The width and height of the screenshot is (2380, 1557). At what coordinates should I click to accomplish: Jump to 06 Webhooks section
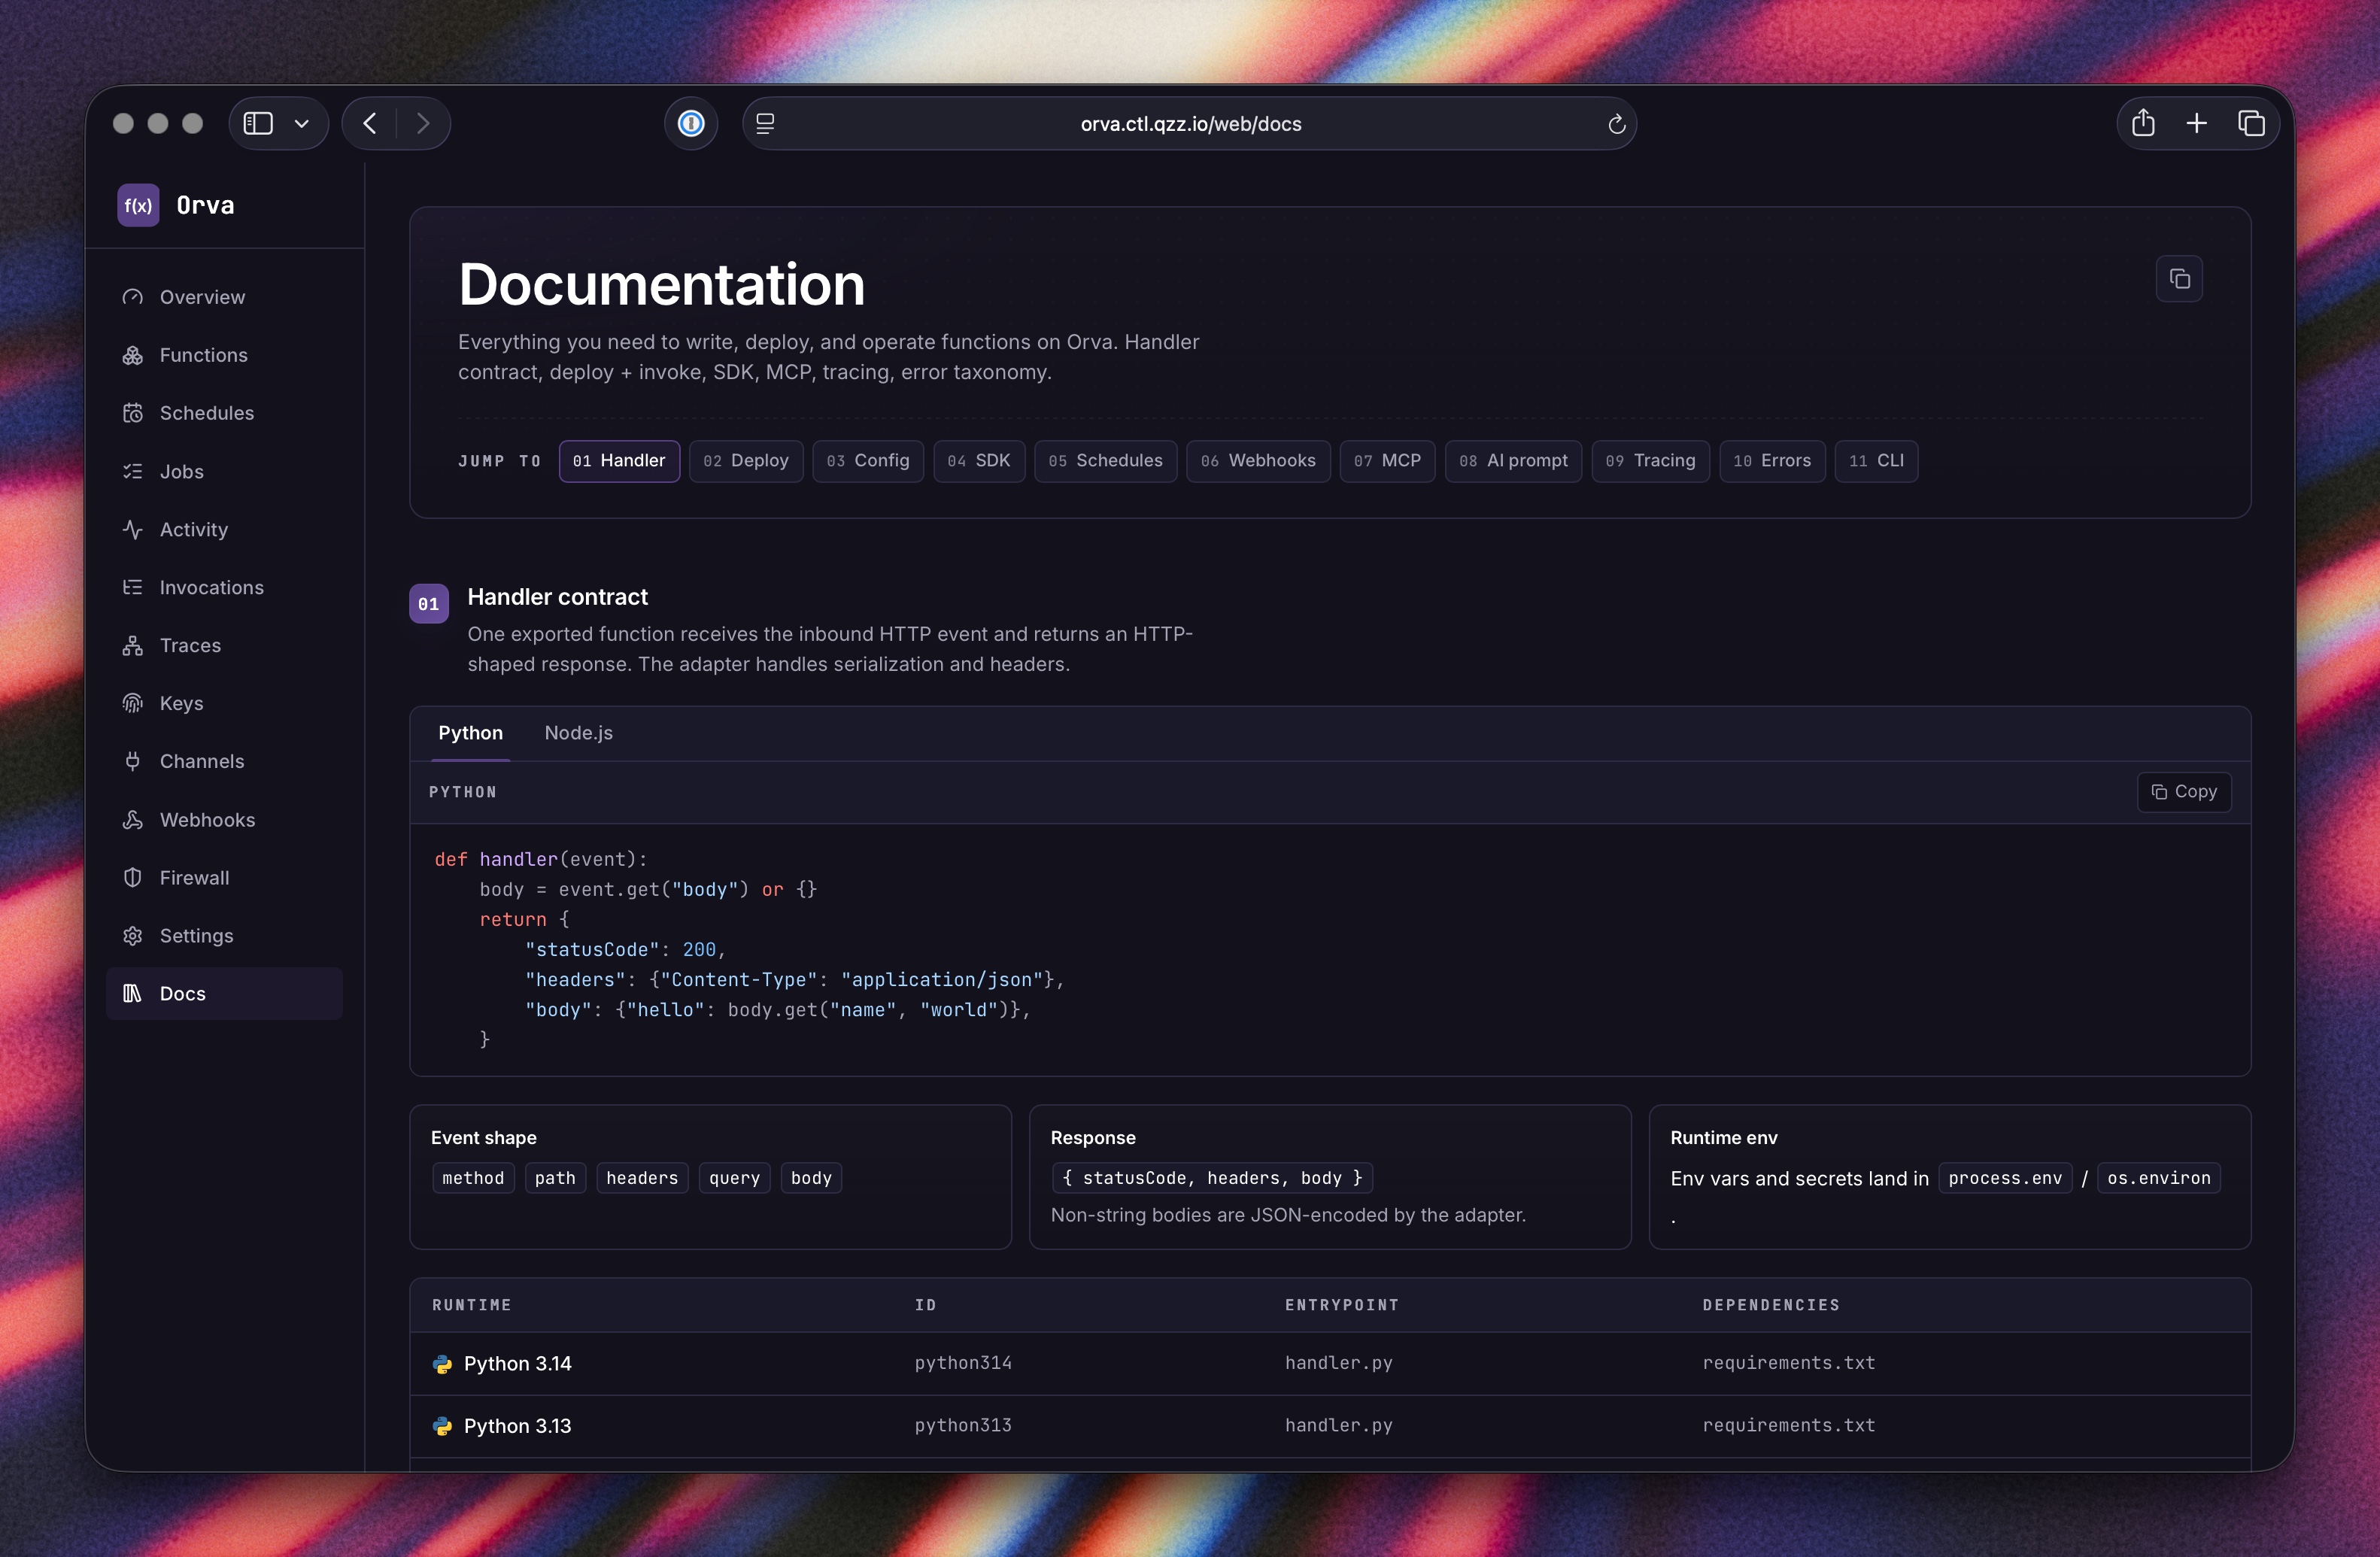(x=1258, y=461)
